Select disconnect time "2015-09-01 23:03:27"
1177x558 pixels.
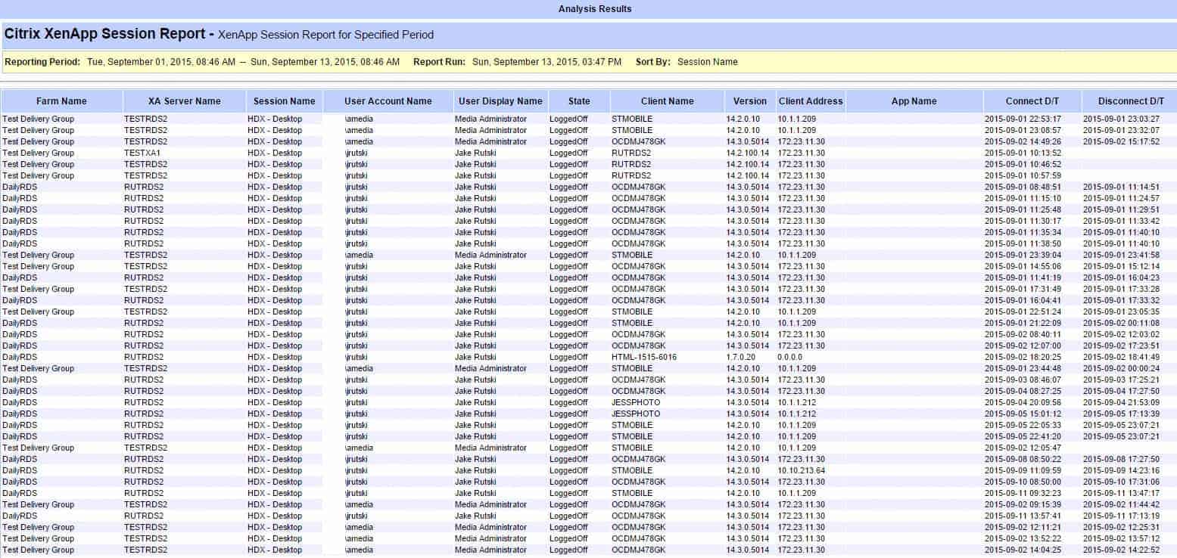coord(1121,119)
